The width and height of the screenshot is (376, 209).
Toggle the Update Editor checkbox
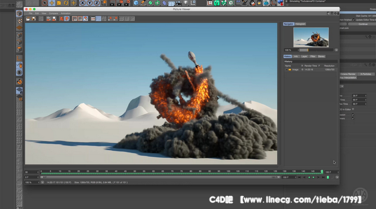(x=354, y=20)
